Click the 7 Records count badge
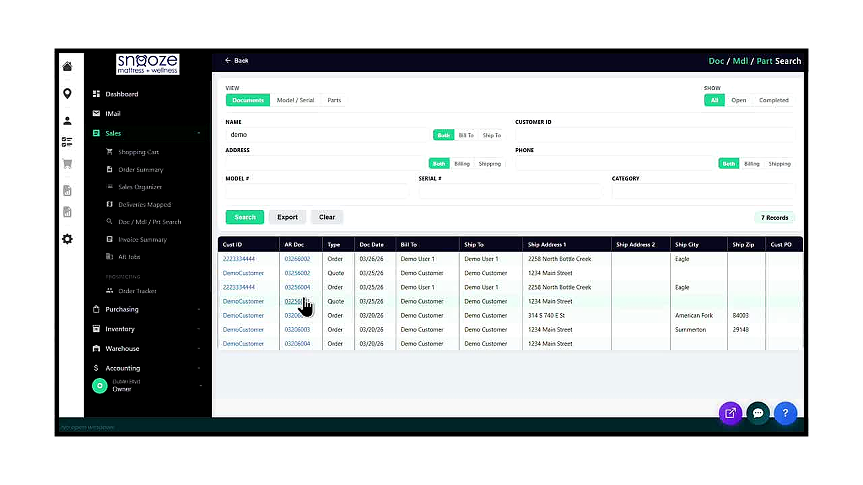The height and width of the screenshot is (485, 863). pyautogui.click(x=774, y=217)
